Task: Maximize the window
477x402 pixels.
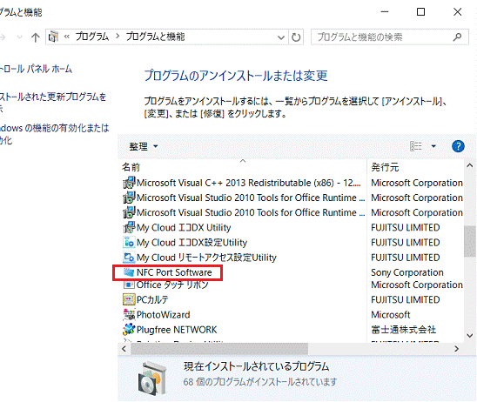Action: (420, 12)
